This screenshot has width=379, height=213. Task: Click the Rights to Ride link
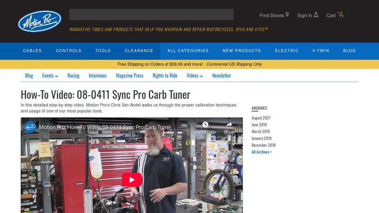[165, 76]
